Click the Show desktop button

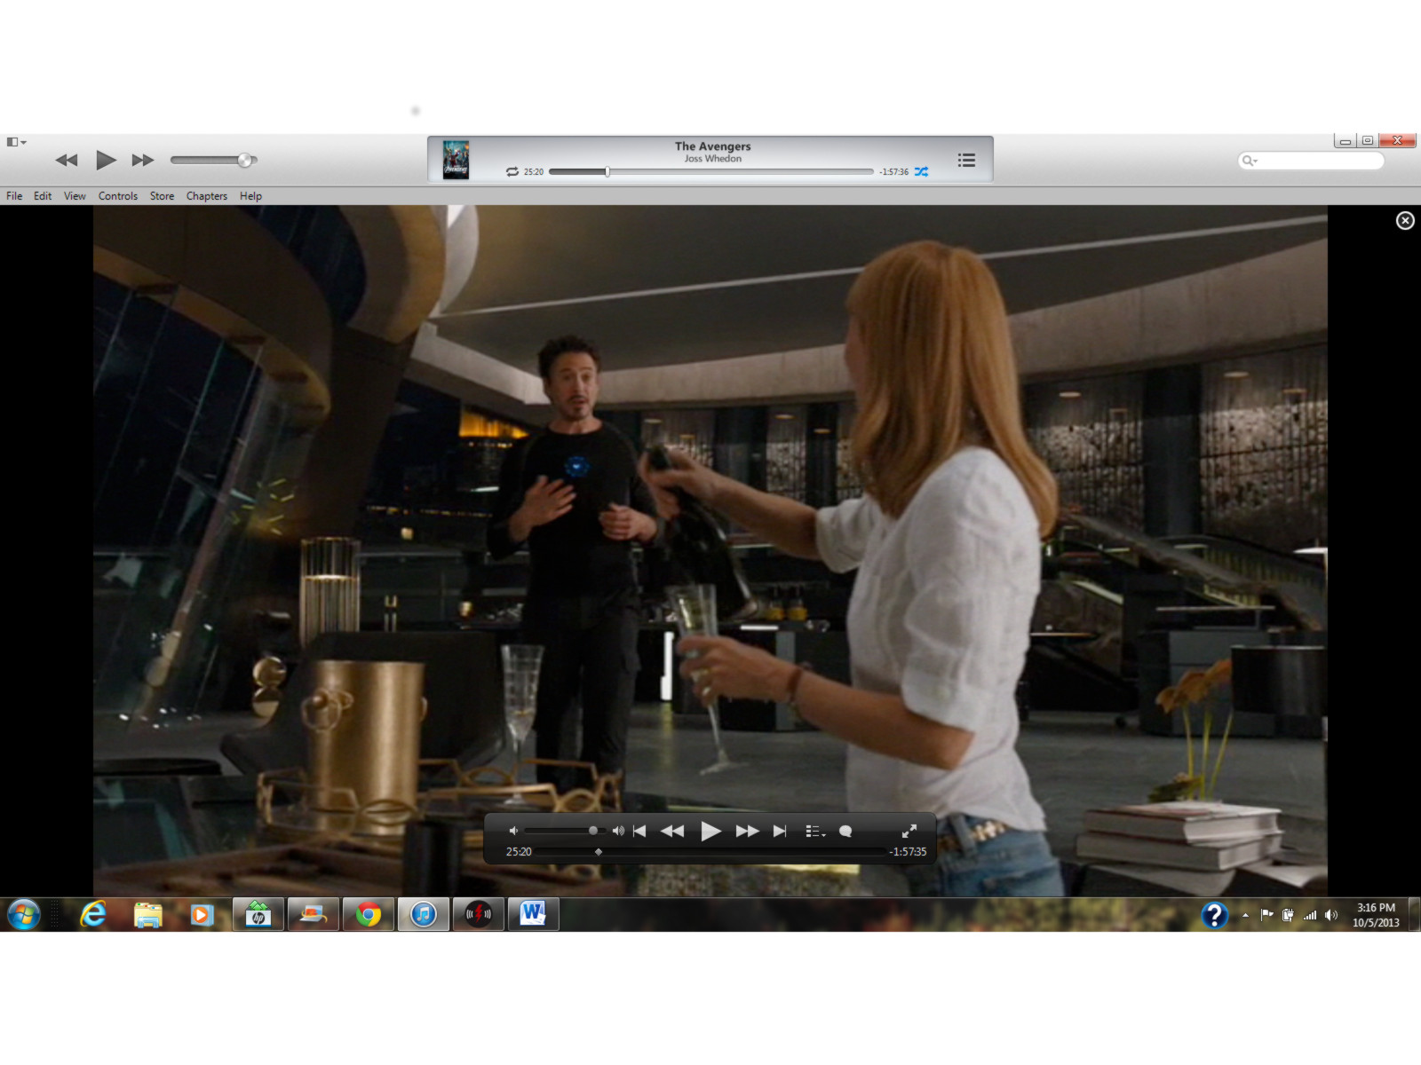(x=1415, y=915)
